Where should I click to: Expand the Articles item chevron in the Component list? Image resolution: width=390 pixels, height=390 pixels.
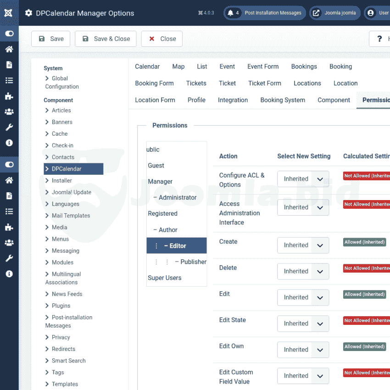(x=47, y=110)
